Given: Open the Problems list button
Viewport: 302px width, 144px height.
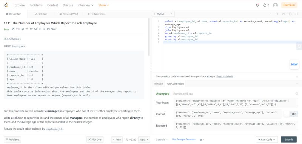Looking at the screenshot, I should pyautogui.click(x=12, y=139).
